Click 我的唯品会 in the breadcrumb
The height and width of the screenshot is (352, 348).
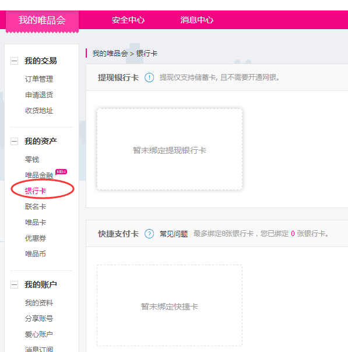(110, 54)
